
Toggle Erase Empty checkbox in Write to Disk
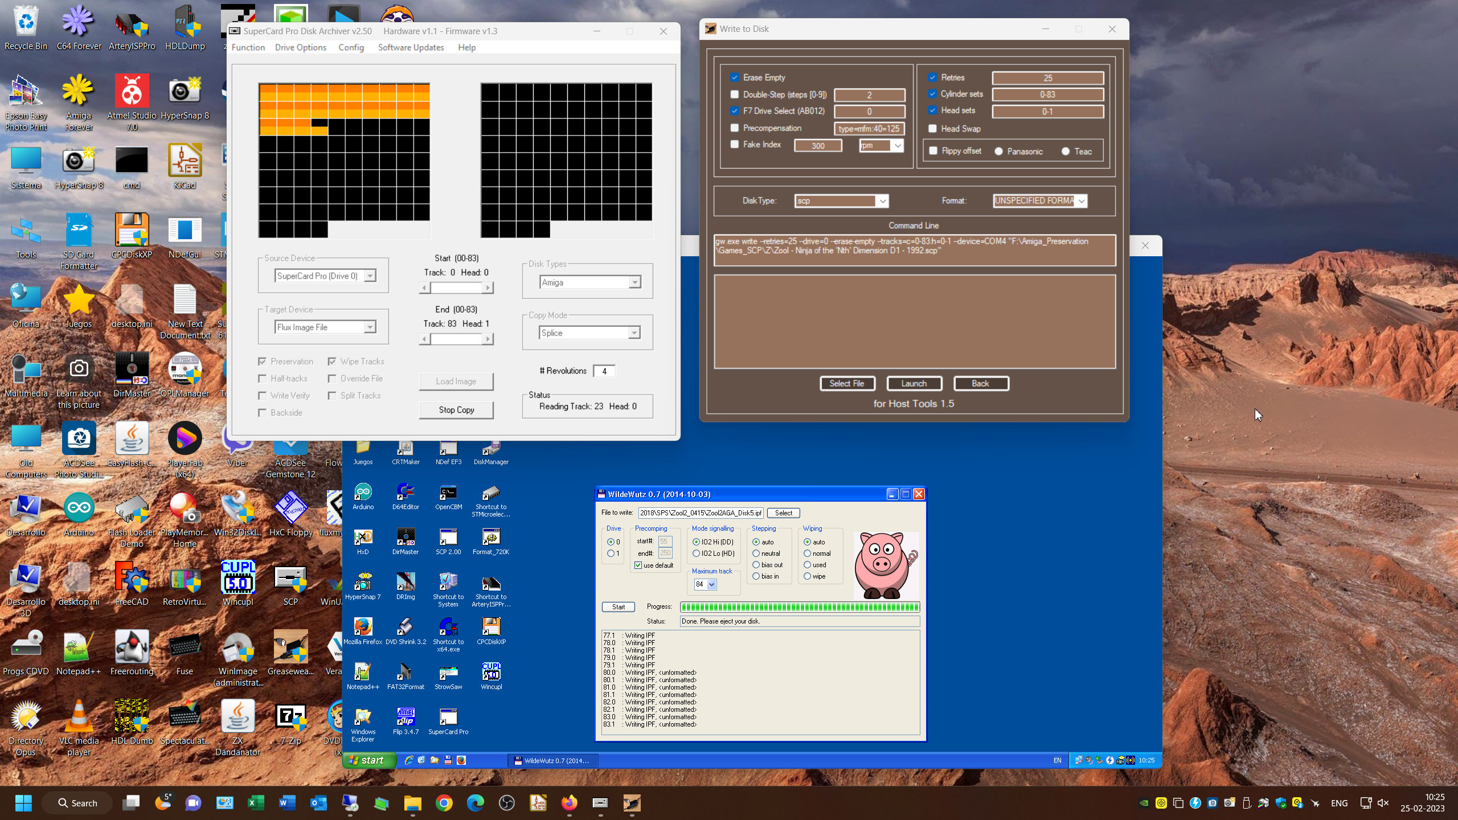(735, 77)
